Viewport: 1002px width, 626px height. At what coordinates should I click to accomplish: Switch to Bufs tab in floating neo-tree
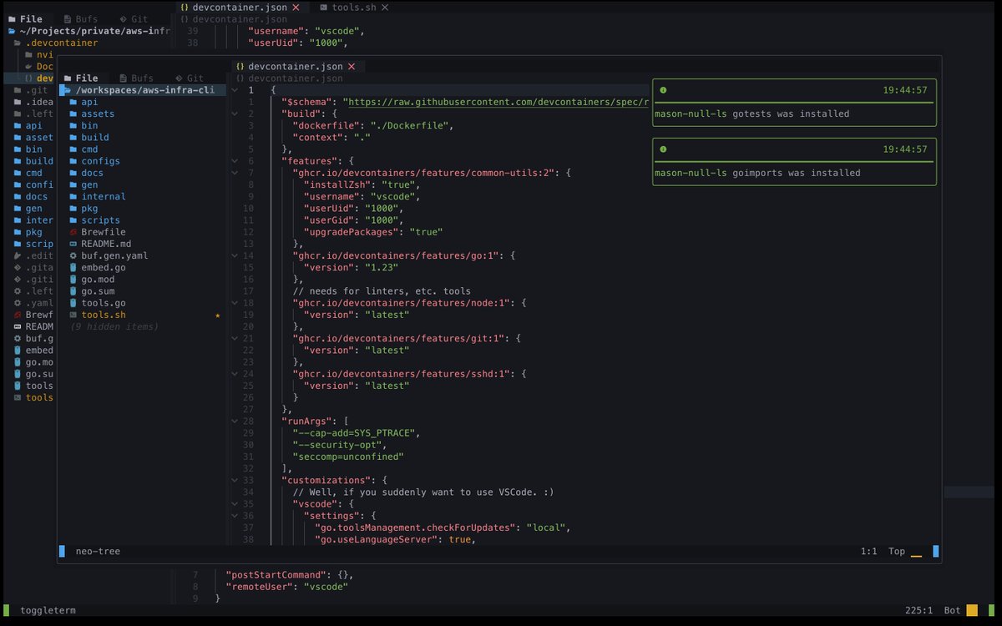(x=137, y=78)
